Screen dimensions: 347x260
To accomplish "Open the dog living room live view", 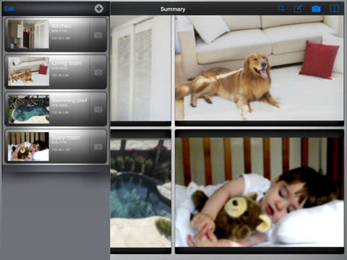I will pos(260,68).
